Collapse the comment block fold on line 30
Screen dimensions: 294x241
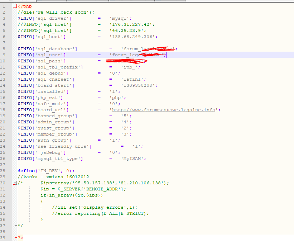click(14, 183)
